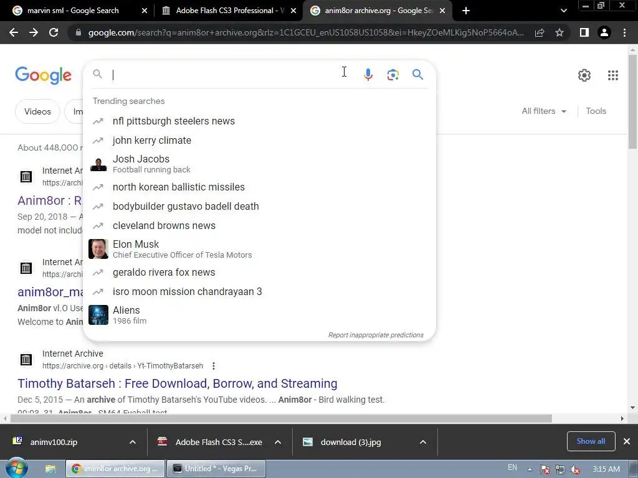The image size is (638, 478).
Task: Open the Action Center flag icon
Action: coord(545,469)
